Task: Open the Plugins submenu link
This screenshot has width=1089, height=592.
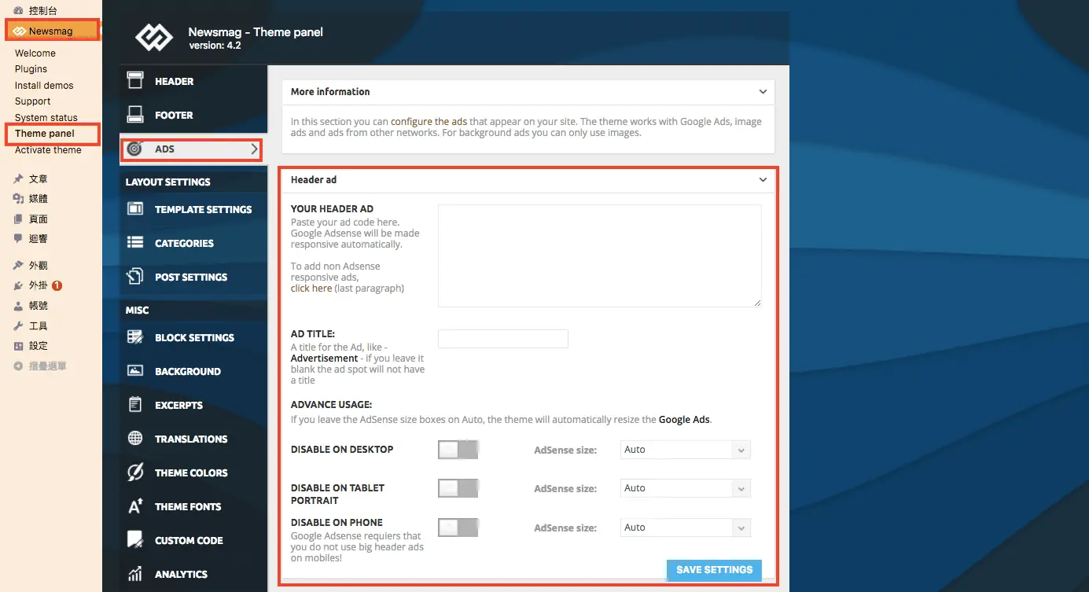Action: 31,69
